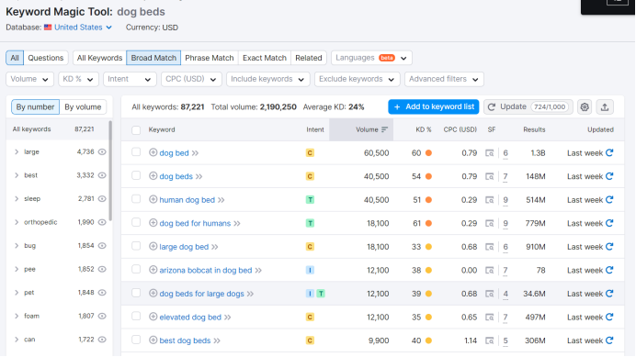Open table settings gear icon

(x=585, y=107)
